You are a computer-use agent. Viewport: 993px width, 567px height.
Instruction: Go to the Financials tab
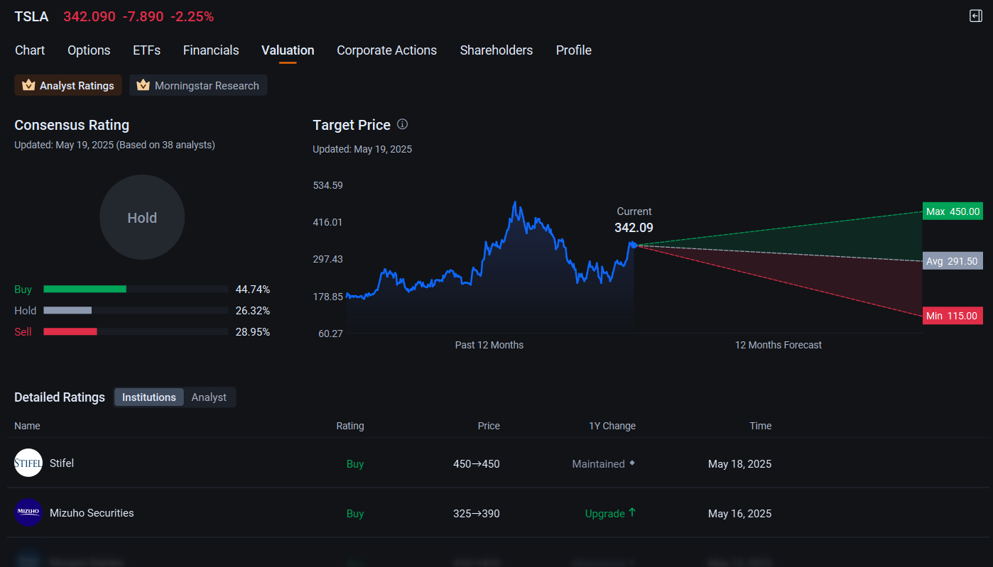(x=211, y=50)
